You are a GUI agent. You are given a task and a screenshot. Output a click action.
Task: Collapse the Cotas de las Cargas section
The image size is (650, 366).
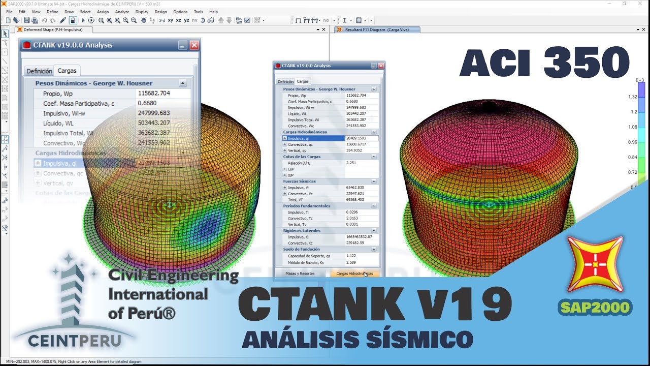(374, 157)
